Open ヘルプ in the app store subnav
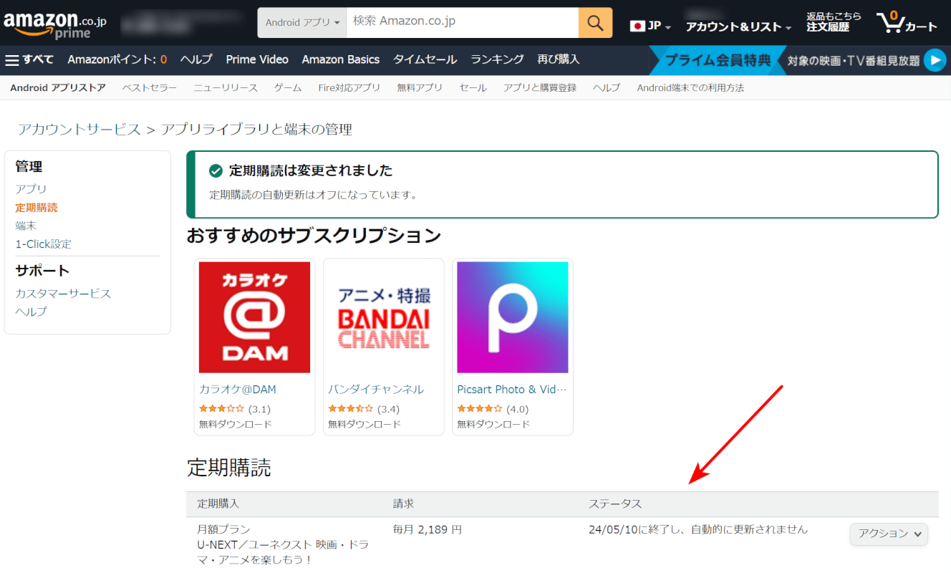 pos(607,87)
